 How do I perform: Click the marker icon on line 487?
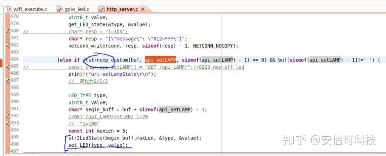8,81
